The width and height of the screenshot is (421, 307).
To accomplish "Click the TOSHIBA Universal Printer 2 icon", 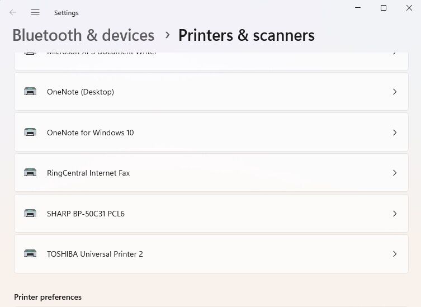I will [x=30, y=254].
